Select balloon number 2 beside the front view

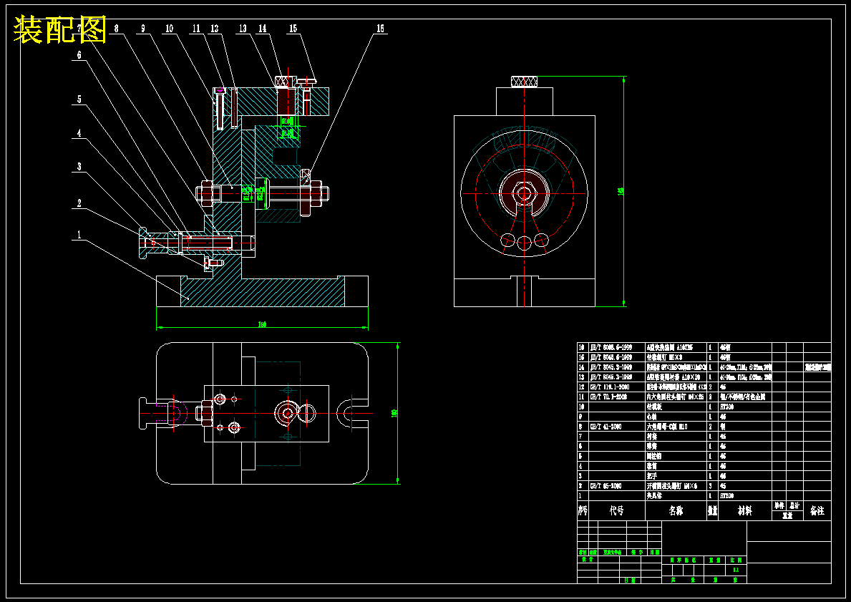79,203
